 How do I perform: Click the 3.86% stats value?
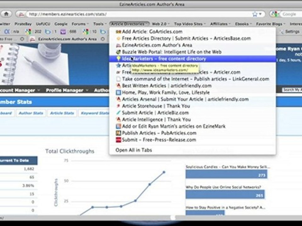point(28,186)
